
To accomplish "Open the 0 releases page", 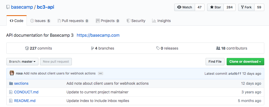I will (167, 48).
